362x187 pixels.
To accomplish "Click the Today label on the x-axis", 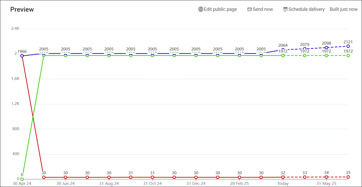I will tap(283, 183).
